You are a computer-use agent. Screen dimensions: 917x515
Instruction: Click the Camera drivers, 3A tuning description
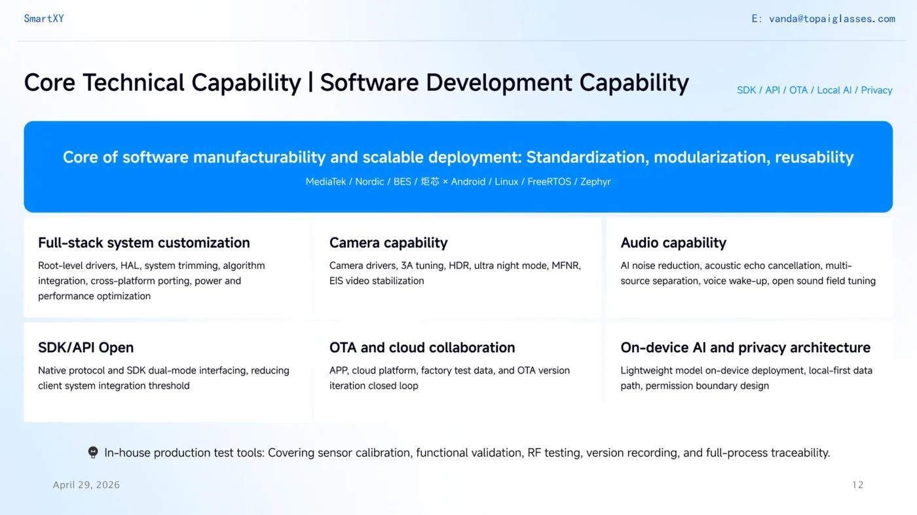point(455,273)
